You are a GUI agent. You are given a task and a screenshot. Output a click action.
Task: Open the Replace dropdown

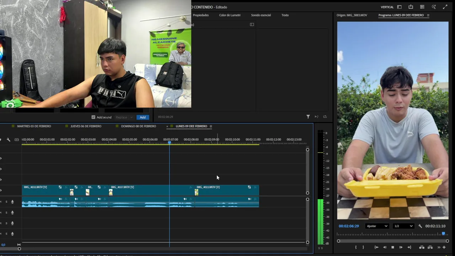tap(124, 117)
